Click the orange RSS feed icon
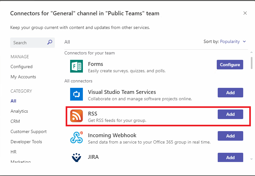 [x=76, y=116]
